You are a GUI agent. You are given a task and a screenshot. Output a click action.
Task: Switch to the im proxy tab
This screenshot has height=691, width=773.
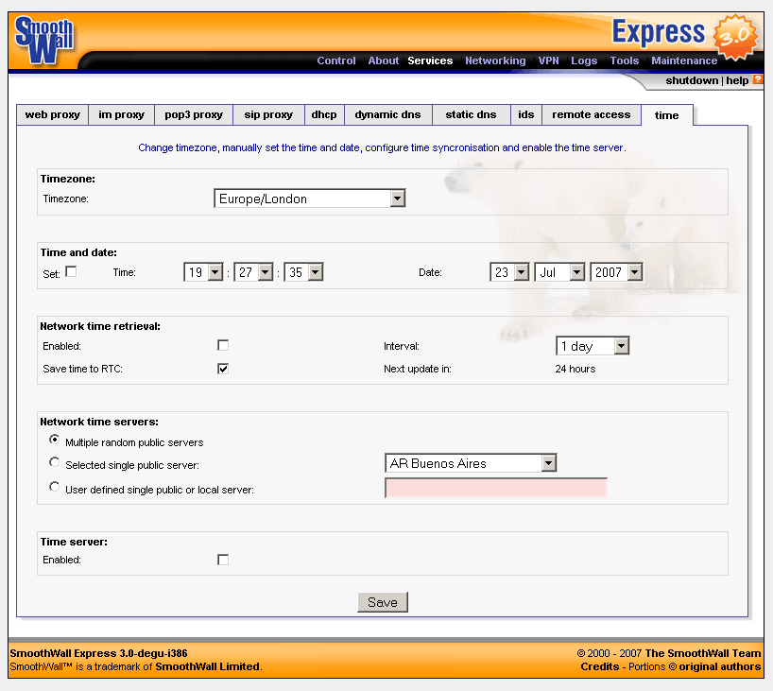point(121,114)
